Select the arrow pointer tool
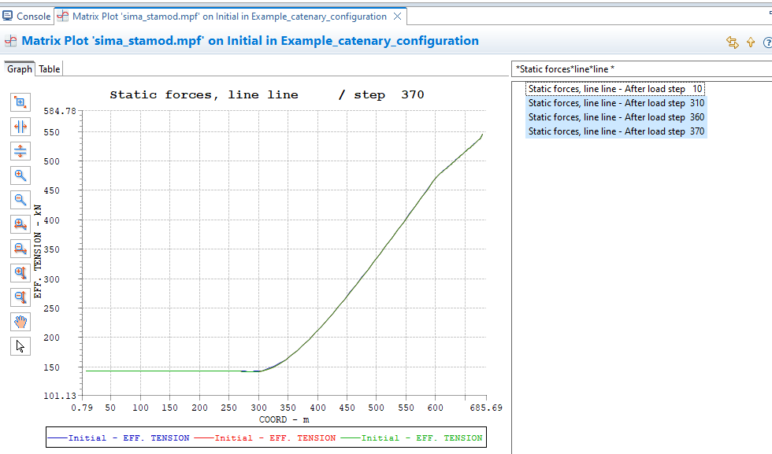Viewport: 772px width, 454px height. click(x=20, y=346)
